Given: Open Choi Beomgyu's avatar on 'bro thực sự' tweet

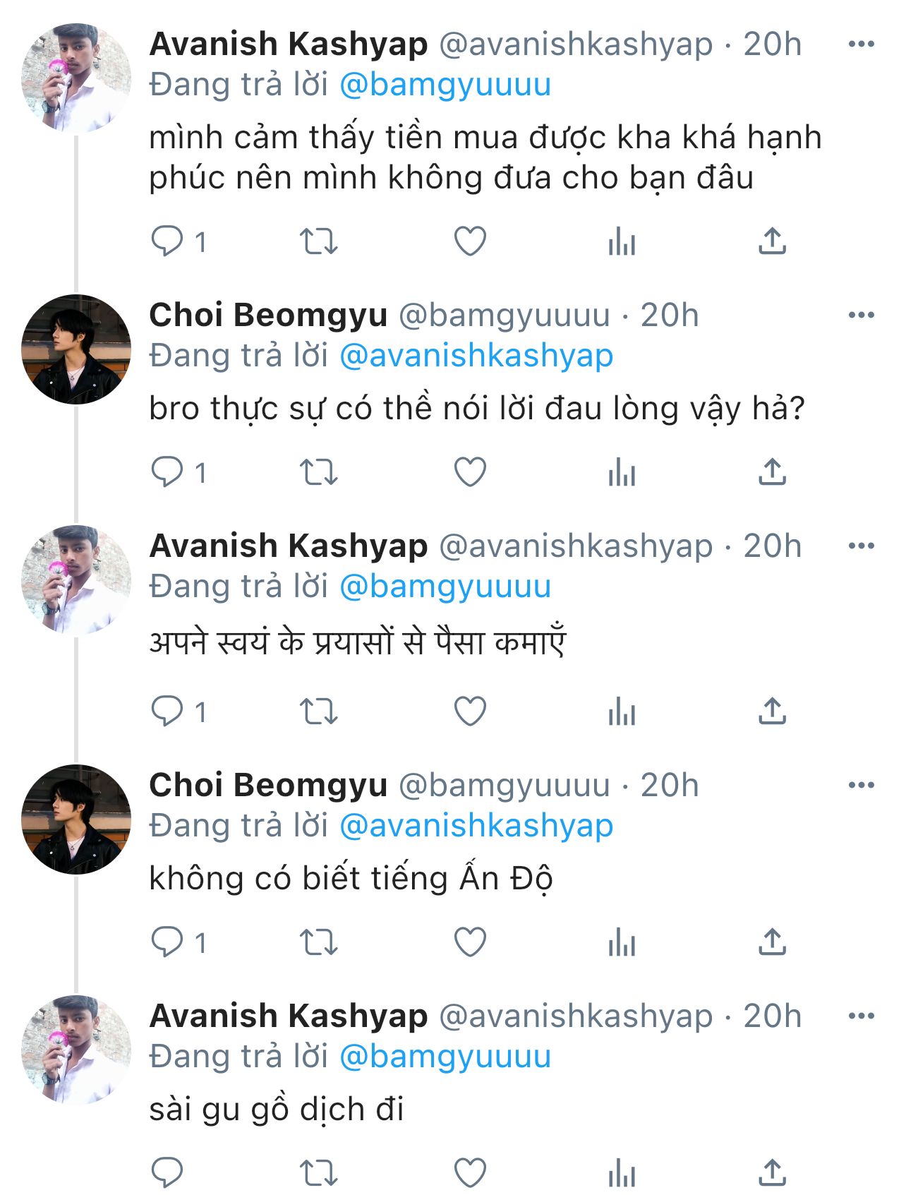Looking at the screenshot, I should click(76, 349).
